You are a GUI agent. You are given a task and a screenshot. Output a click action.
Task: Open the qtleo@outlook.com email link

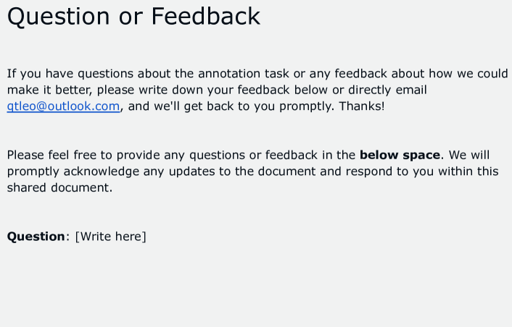pos(63,106)
